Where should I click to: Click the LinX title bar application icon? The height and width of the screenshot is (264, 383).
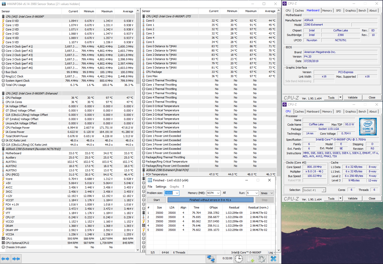coord(150,180)
